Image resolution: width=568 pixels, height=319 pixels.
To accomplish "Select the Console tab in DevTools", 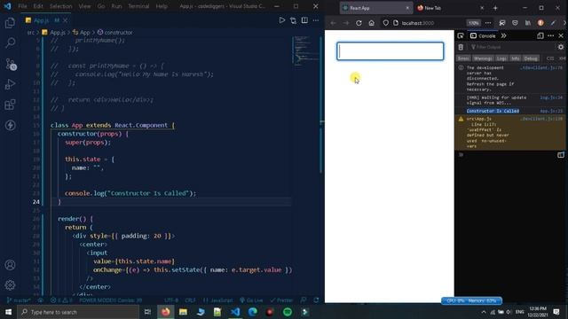I will (x=483, y=35).
